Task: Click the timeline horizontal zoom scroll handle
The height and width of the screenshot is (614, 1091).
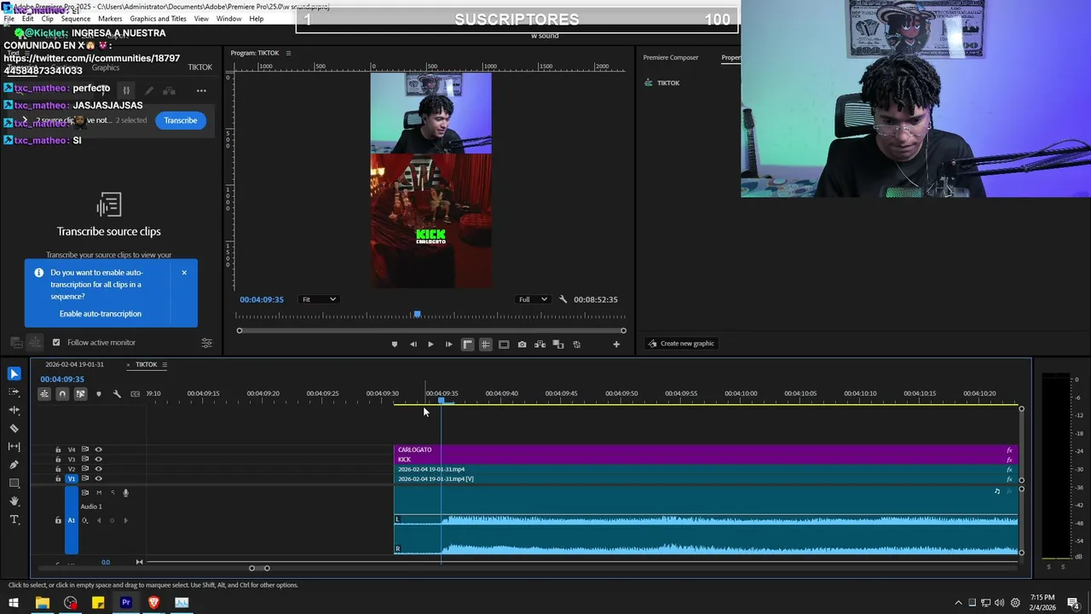Action: point(259,568)
